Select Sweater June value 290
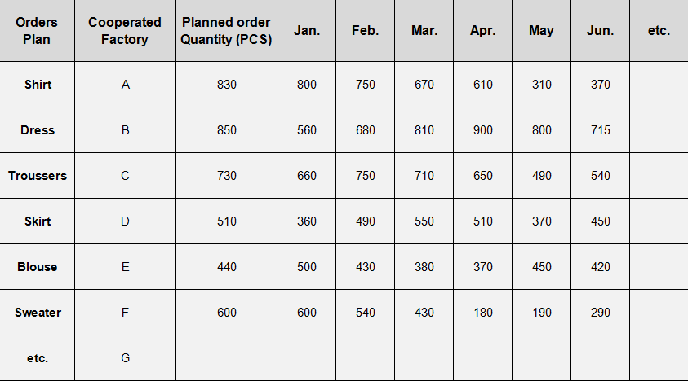The image size is (688, 381). [x=600, y=313]
